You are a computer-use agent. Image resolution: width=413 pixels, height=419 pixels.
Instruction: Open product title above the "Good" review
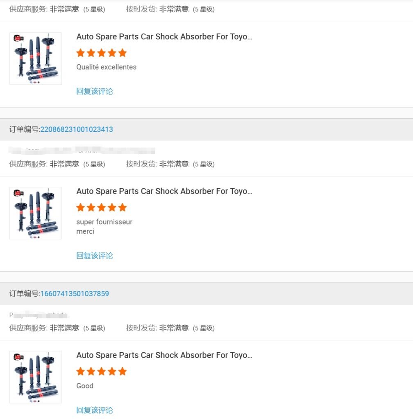(x=164, y=355)
